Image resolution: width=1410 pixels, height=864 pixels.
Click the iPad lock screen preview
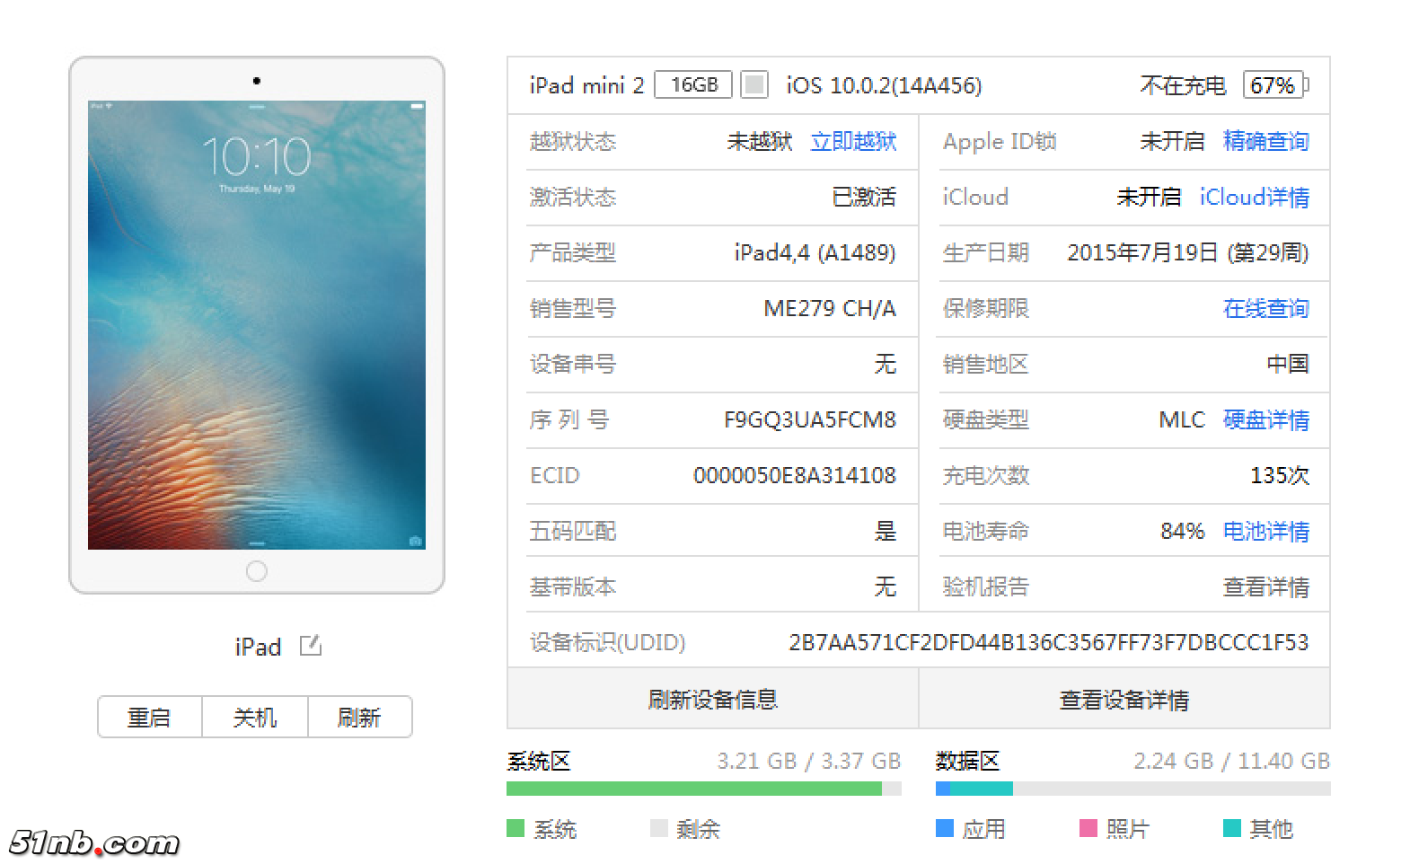click(257, 324)
